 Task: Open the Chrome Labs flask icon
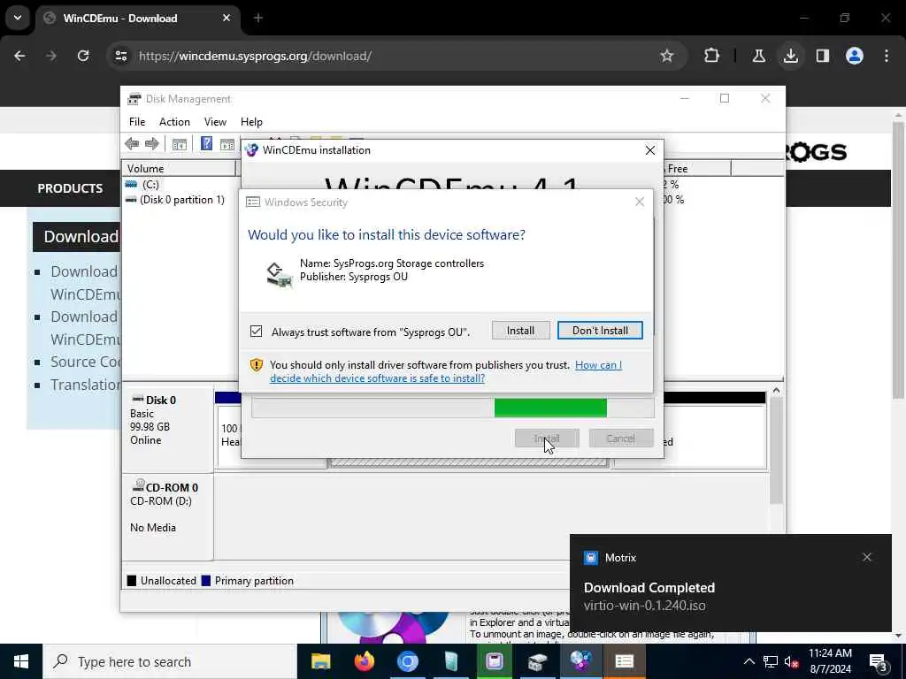(x=758, y=56)
